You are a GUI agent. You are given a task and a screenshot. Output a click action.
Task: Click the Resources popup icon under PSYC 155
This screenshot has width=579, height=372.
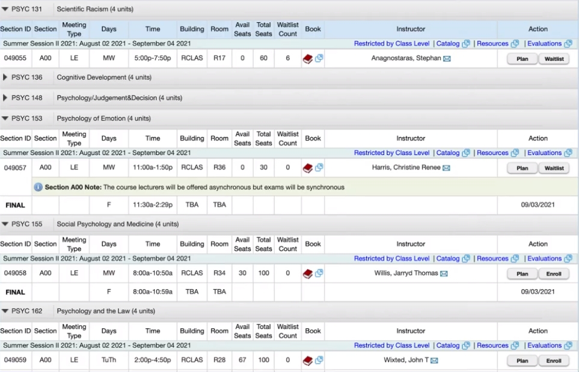click(x=515, y=258)
